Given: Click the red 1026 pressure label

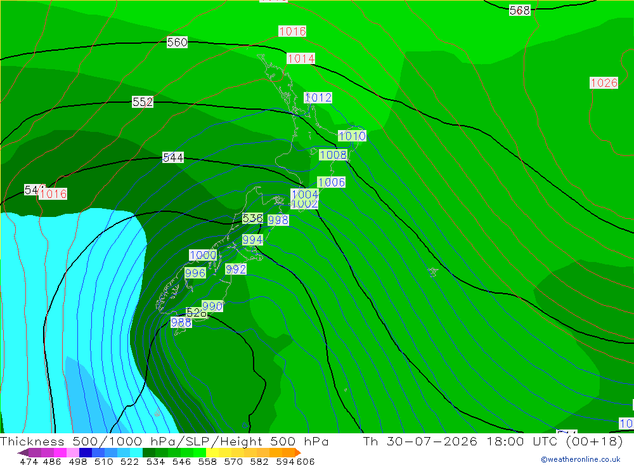Looking at the screenshot, I should pos(604,83).
